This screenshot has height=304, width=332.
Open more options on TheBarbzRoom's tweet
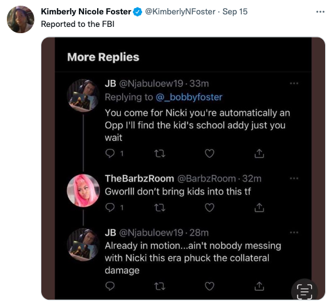[294, 178]
